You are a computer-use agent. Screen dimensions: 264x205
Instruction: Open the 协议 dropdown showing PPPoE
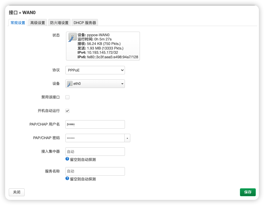click(95, 70)
